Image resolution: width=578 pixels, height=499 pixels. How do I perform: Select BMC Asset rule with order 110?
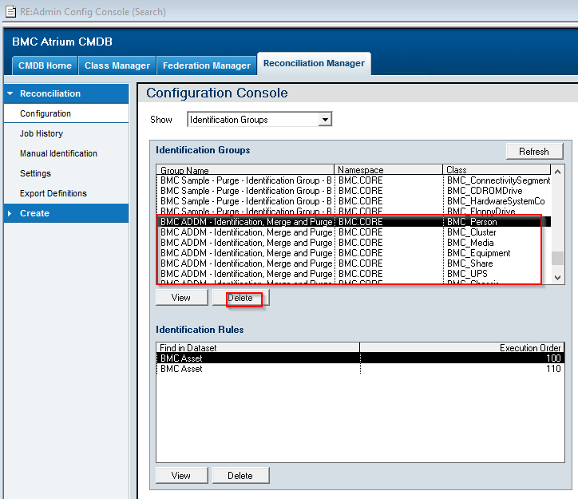[360, 369]
